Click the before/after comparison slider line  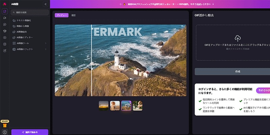[x=91, y=60]
